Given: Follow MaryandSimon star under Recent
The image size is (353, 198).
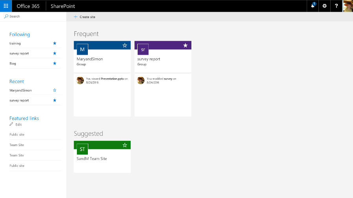Looking at the screenshot, I should tap(55, 90).
